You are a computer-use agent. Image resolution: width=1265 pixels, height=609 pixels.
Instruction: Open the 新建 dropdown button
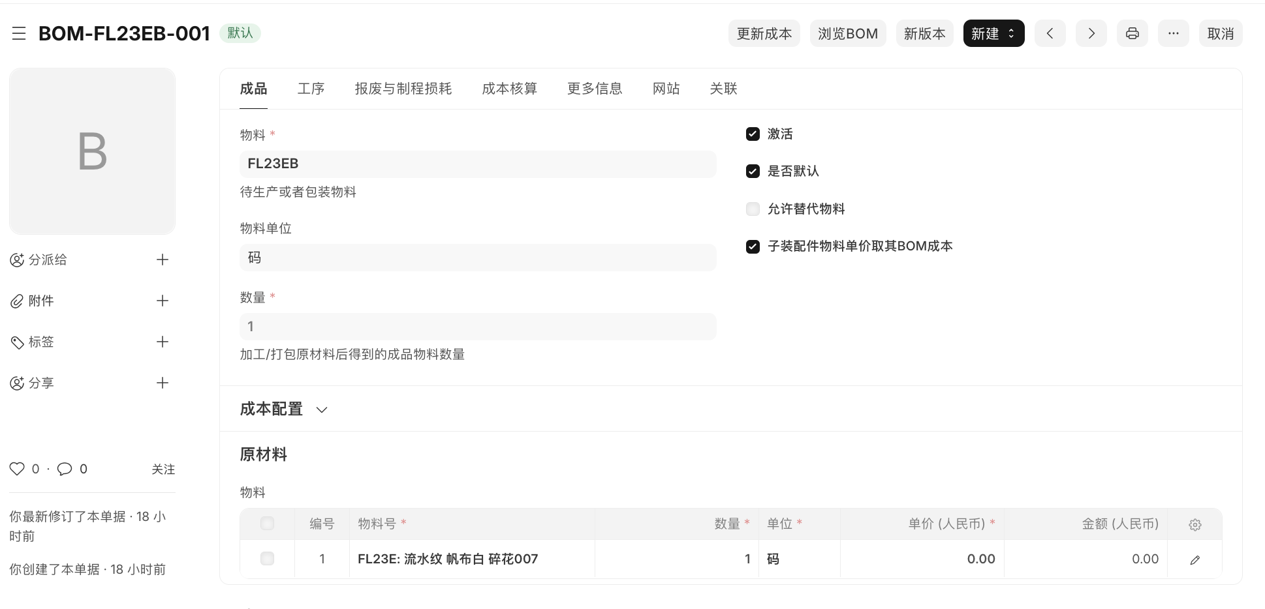pyautogui.click(x=993, y=34)
